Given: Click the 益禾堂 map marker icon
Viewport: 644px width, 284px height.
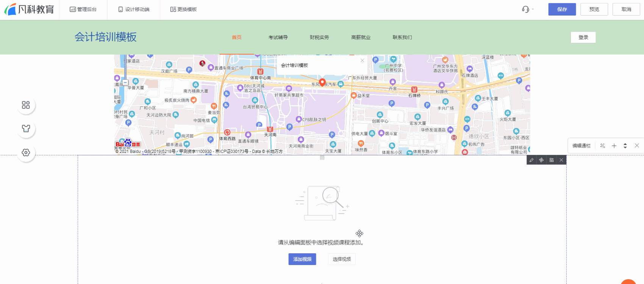Looking at the screenshot, I should click(354, 95).
